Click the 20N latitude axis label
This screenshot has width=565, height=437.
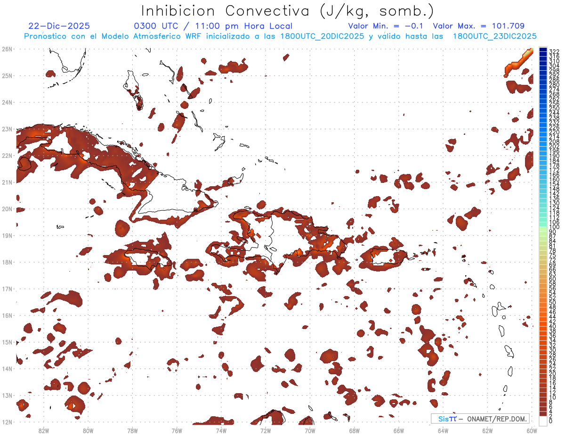7,209
